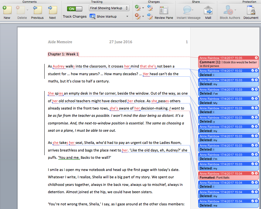Expand the Accept change dropdown arrow
Screen dimensions: 261x209
point(143,8)
